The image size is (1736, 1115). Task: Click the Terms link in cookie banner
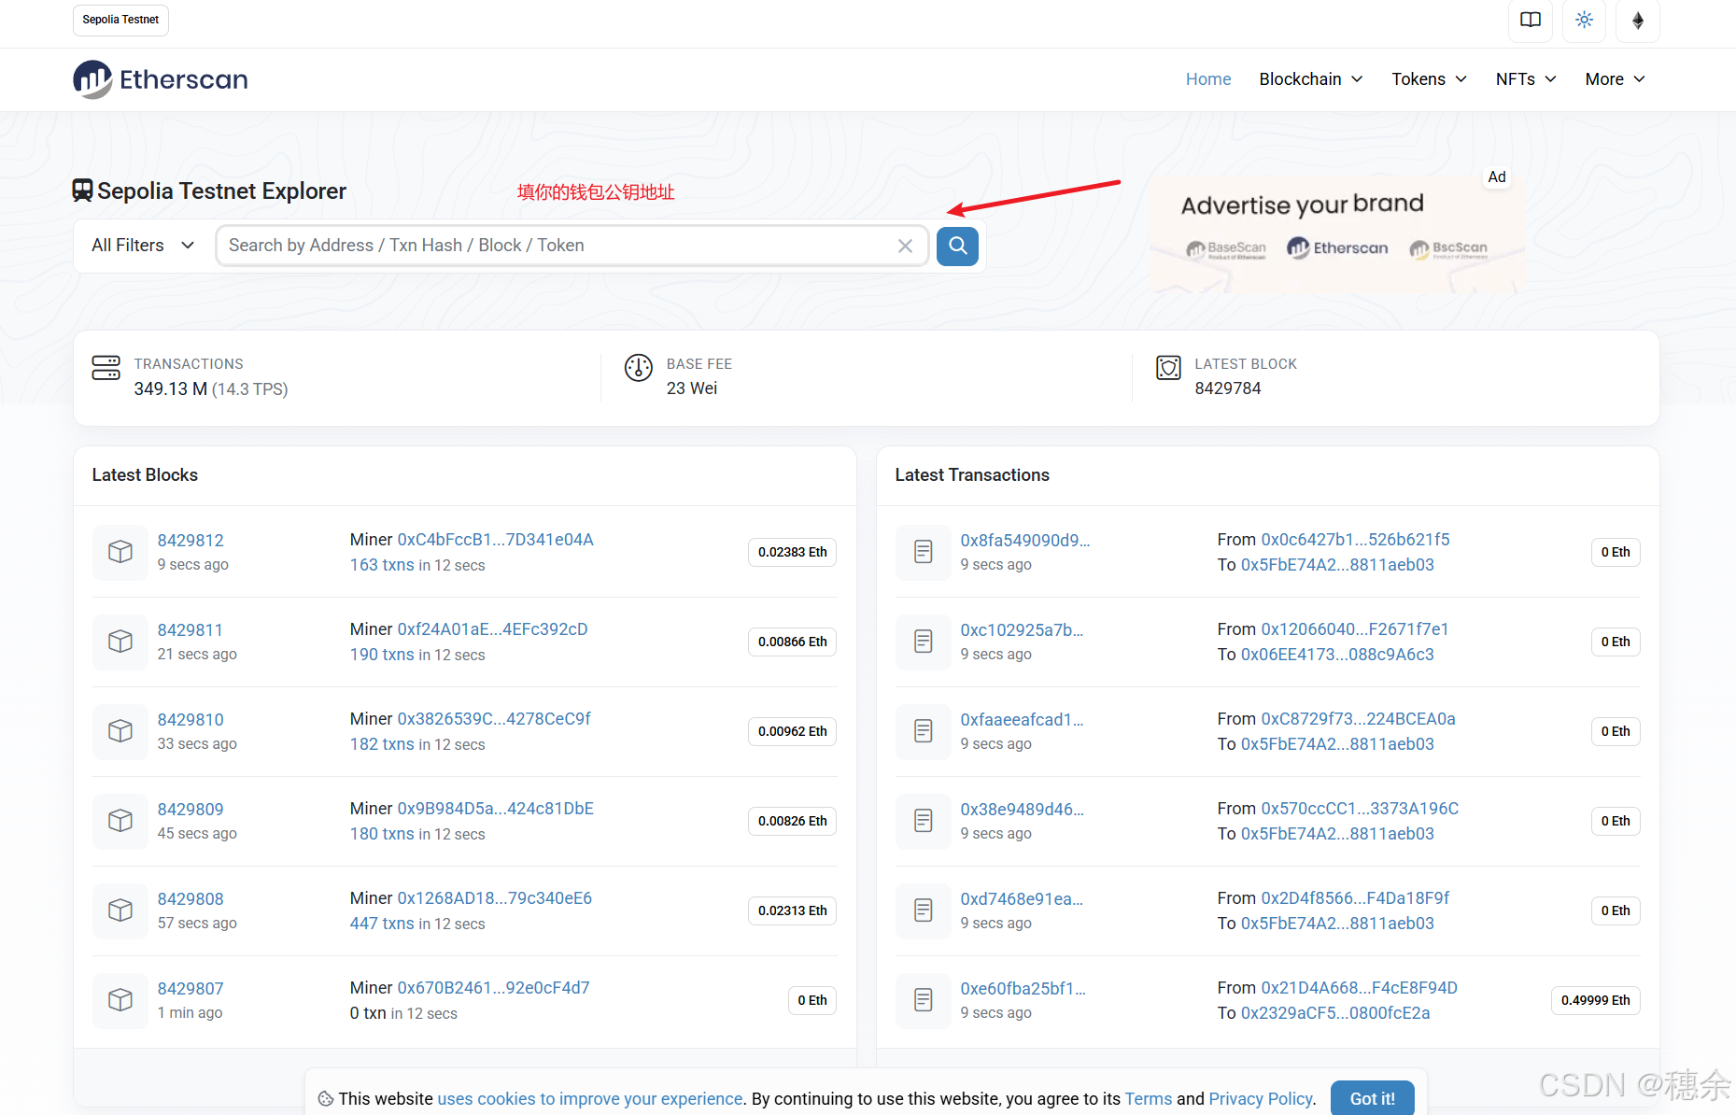click(x=1148, y=1099)
